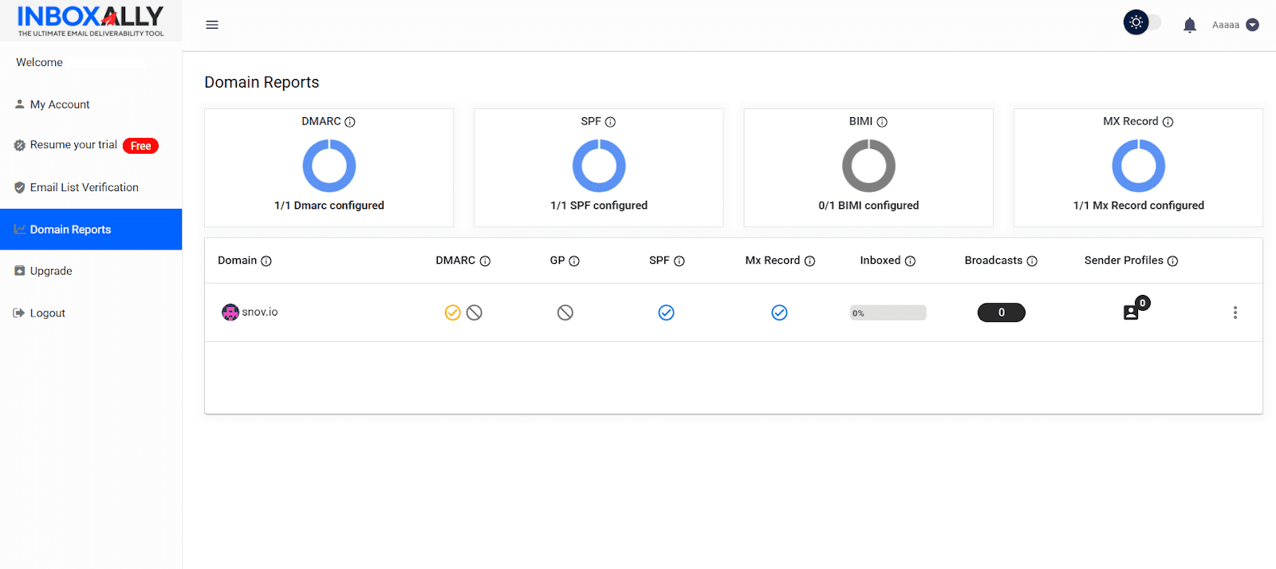
Task: Open the notifications bell icon
Action: (x=1189, y=25)
